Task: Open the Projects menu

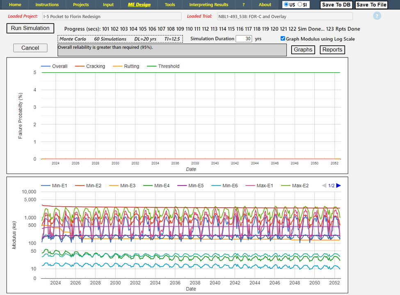Action: 81,5
